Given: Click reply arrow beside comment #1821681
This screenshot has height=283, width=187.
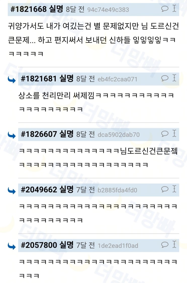Looking at the screenshot, I should coord(12,80).
